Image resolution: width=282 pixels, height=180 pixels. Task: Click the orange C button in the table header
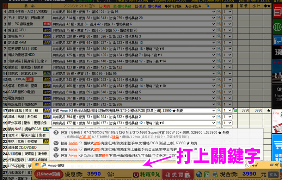coord(5,6)
